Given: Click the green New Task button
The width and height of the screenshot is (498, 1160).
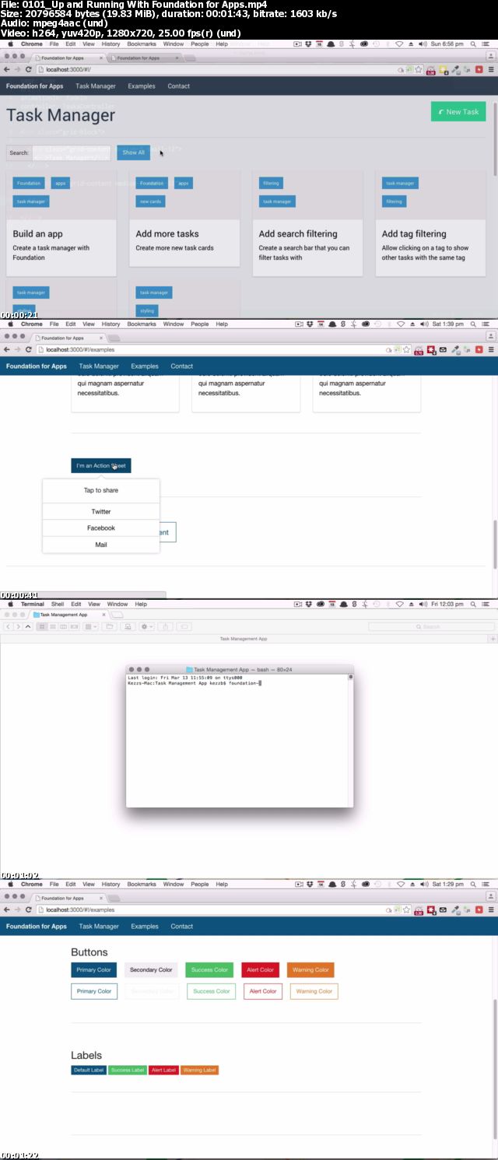Looking at the screenshot, I should pyautogui.click(x=458, y=111).
